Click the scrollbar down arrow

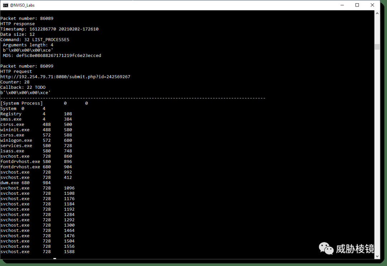(377, 256)
